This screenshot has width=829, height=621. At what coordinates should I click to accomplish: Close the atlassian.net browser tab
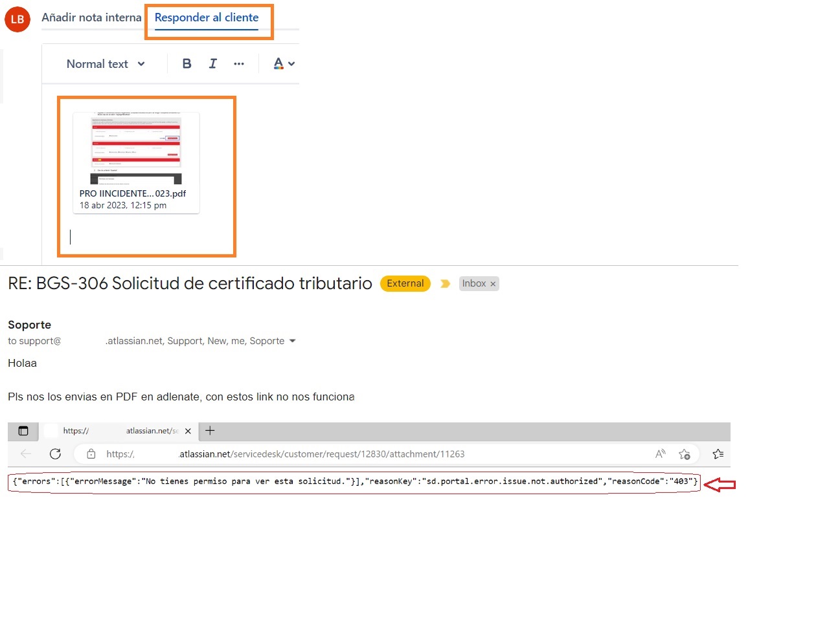[188, 431]
